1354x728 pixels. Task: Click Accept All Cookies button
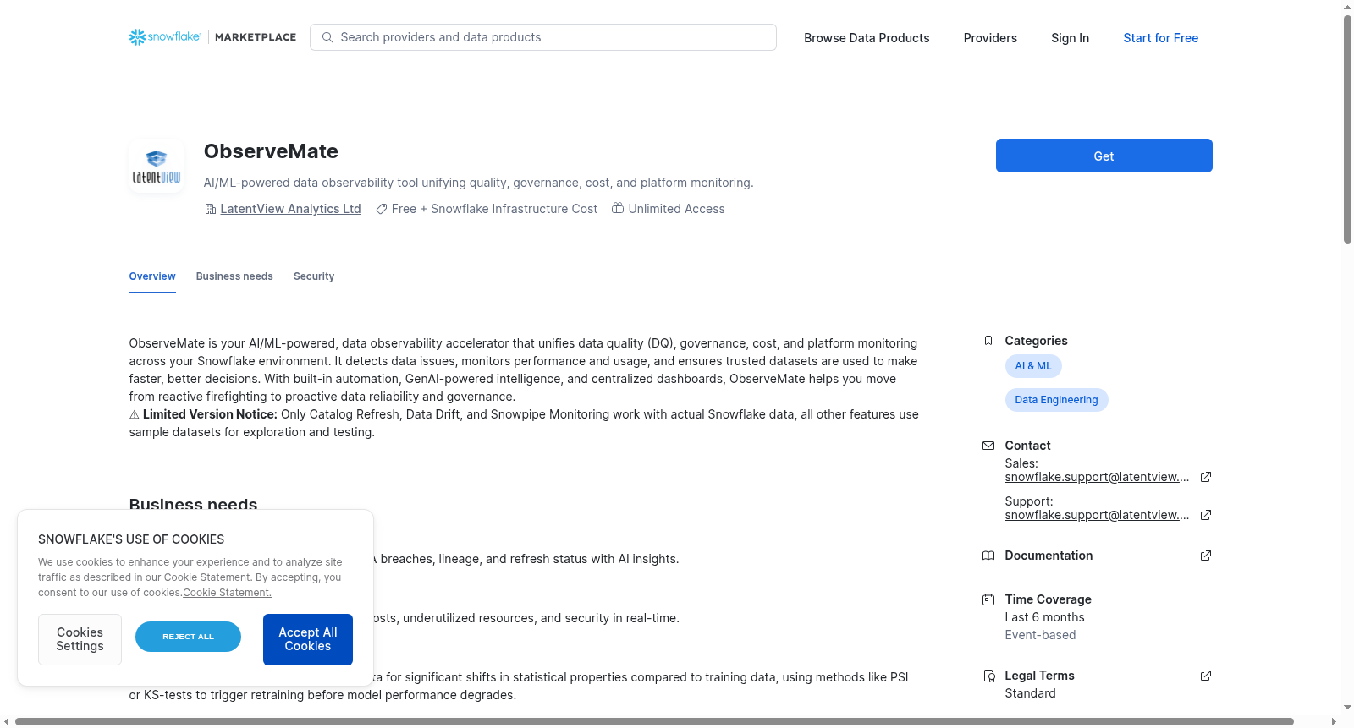[308, 639]
